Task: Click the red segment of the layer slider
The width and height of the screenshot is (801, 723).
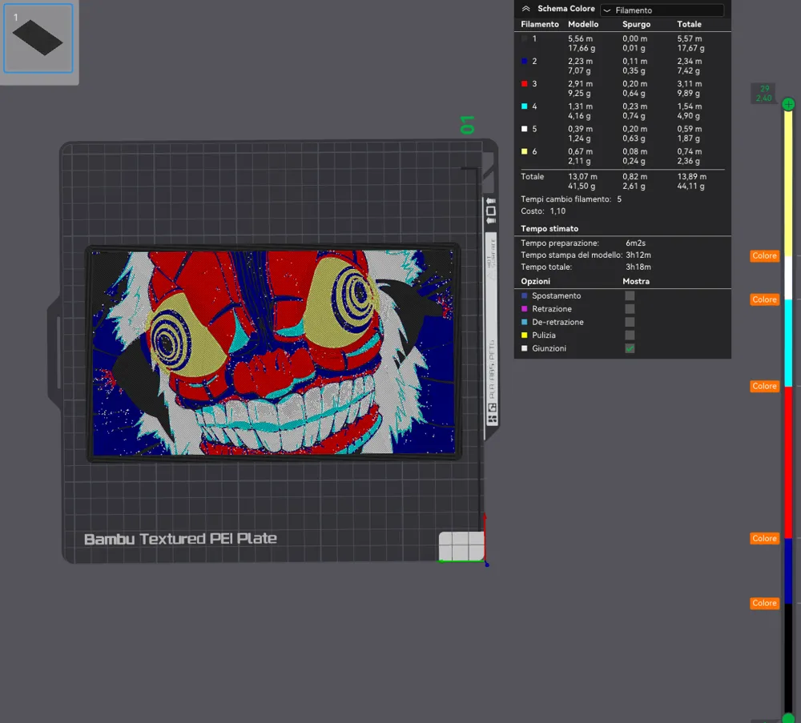Action: [x=788, y=462]
